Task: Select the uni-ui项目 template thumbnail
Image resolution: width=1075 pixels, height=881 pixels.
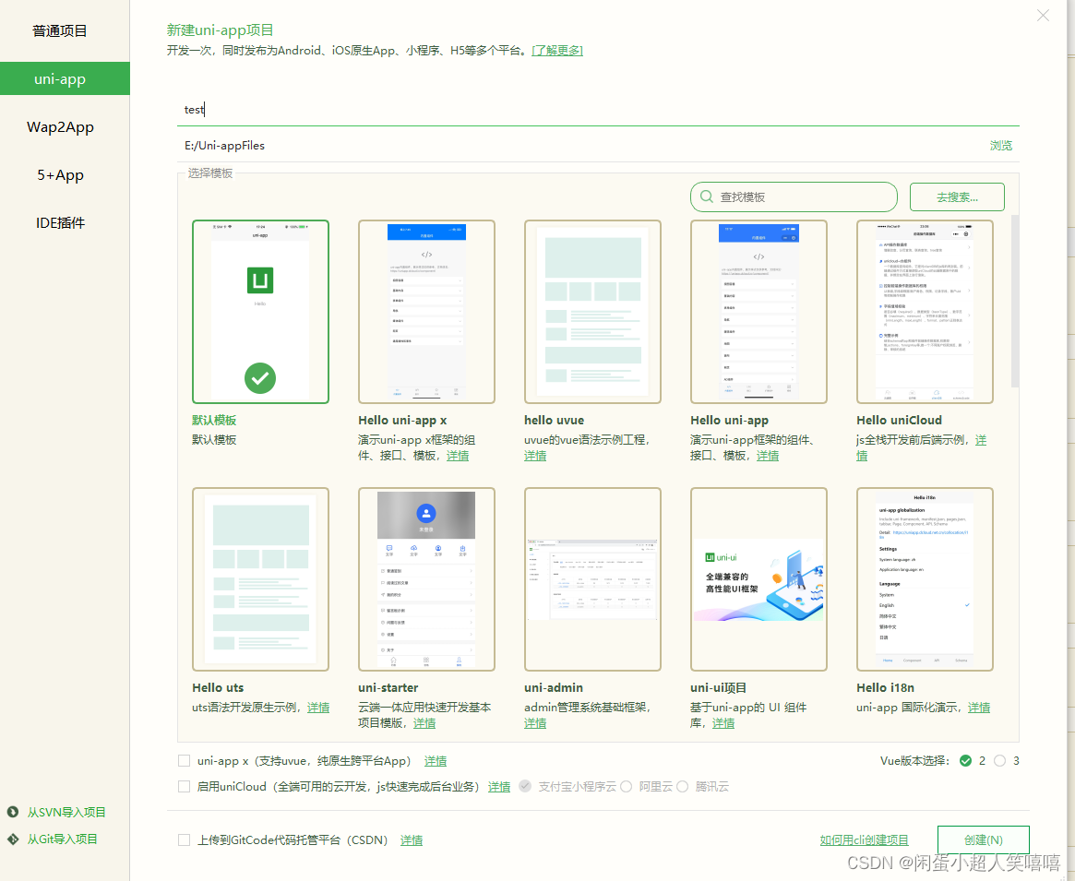Action: click(x=758, y=579)
